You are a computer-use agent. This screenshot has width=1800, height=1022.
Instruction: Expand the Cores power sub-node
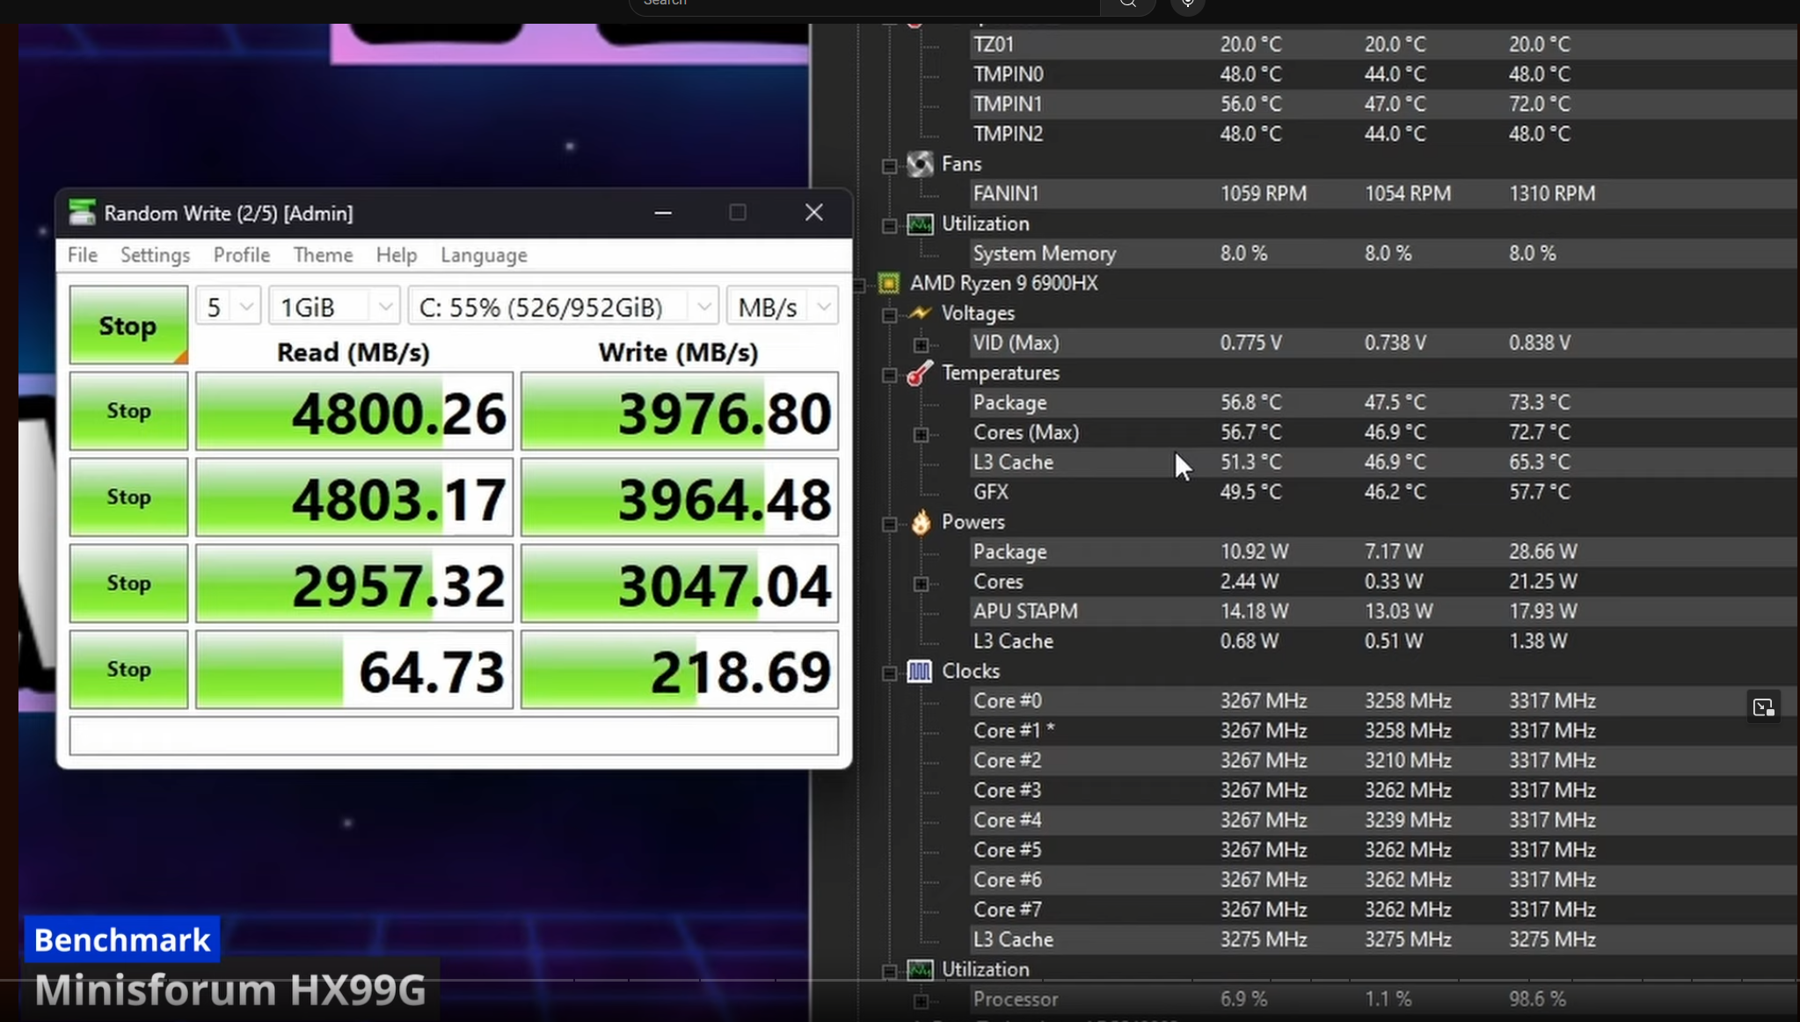click(x=921, y=583)
